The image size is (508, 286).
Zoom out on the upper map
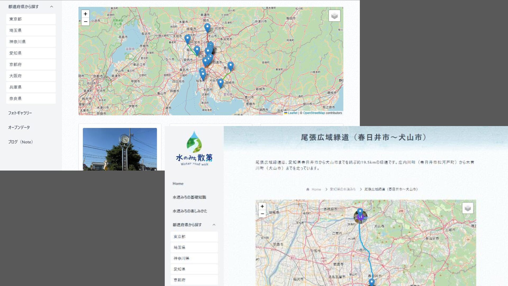pos(85,22)
